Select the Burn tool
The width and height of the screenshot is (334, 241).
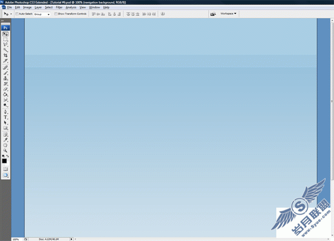[5, 105]
